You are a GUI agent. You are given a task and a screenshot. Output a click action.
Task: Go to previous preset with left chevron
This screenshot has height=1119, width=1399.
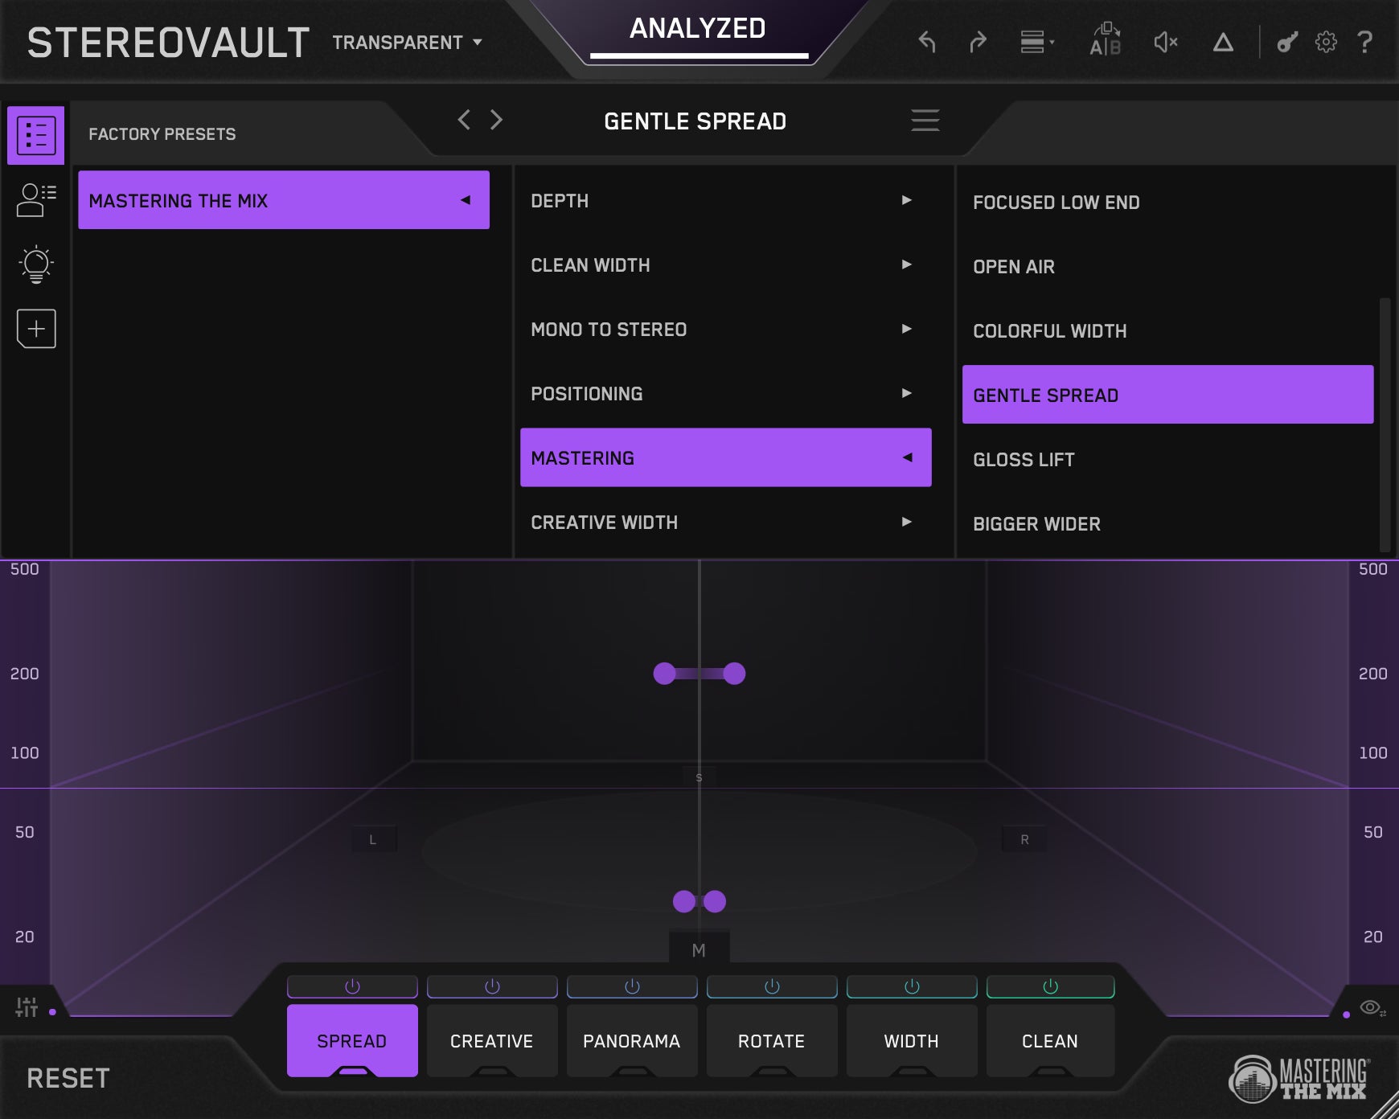[x=464, y=120]
